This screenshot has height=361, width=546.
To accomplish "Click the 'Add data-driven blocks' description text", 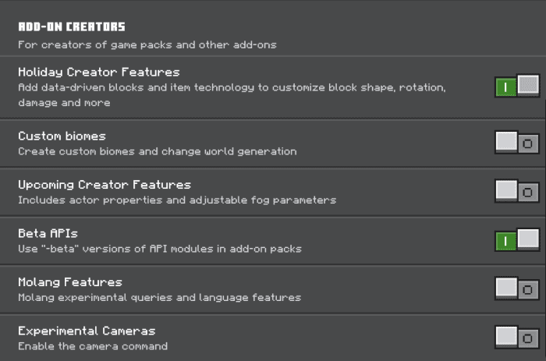I will tap(232, 95).
